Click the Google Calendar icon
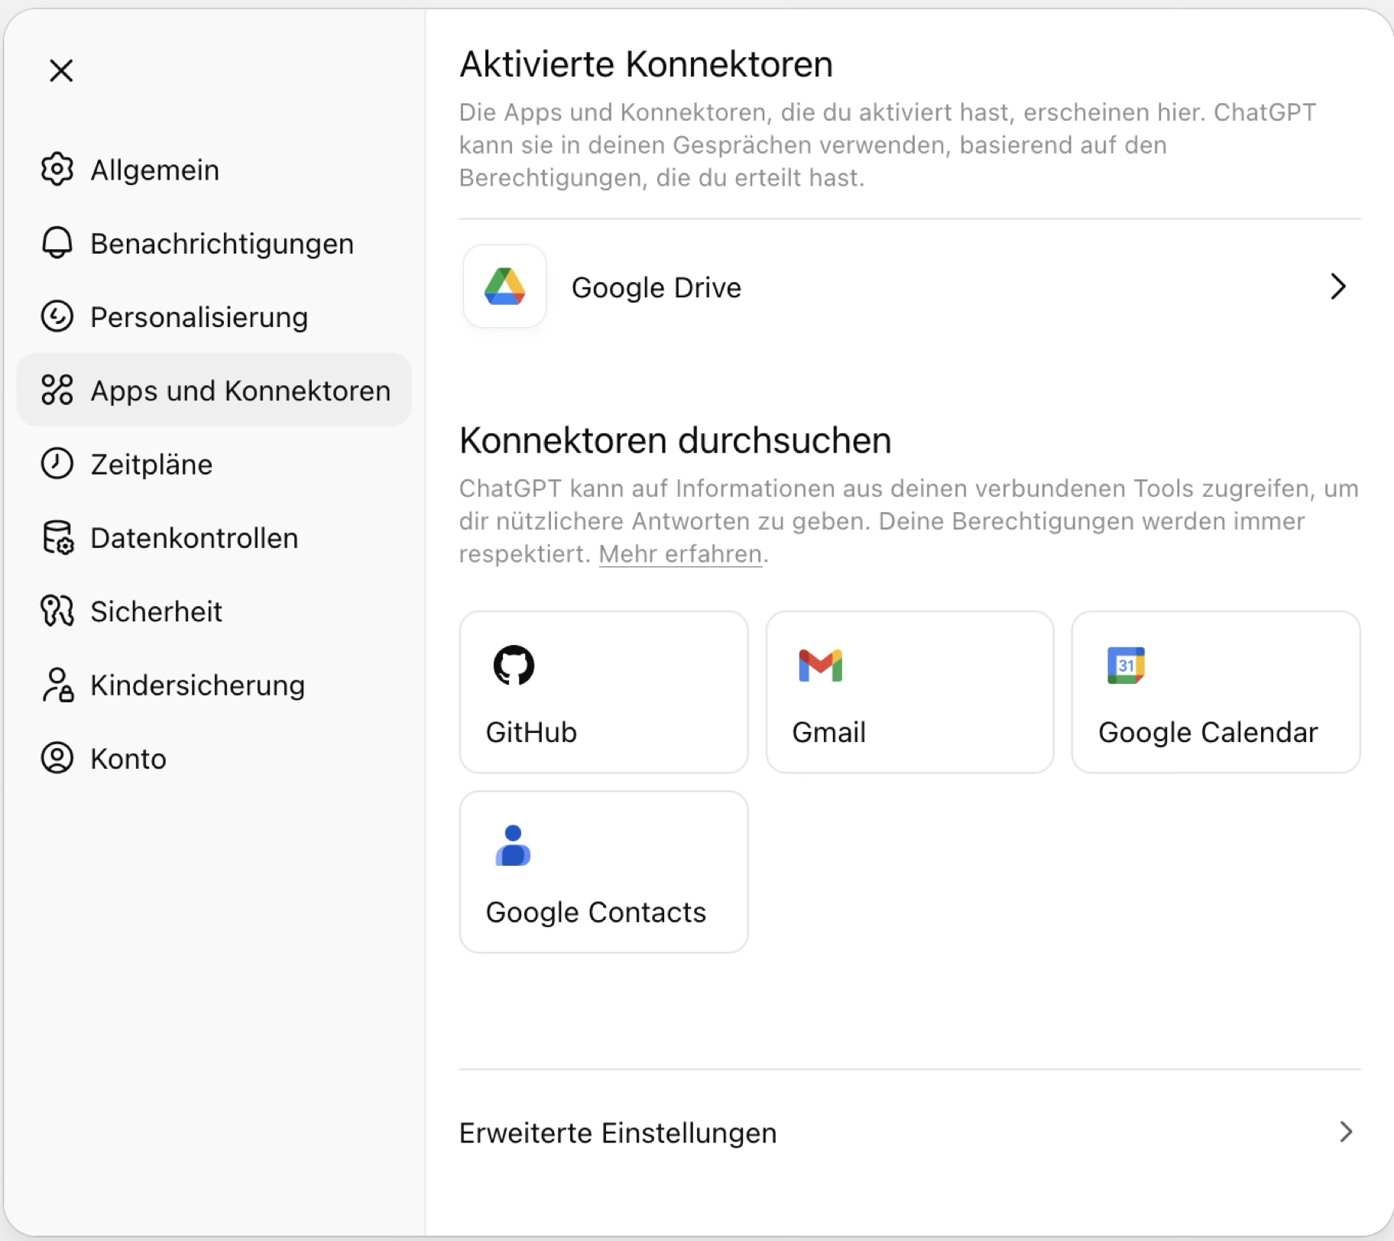1394x1241 pixels. [1126, 666]
